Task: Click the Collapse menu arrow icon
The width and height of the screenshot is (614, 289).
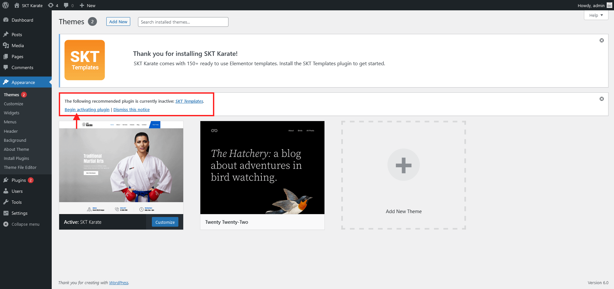Action: click(x=6, y=224)
